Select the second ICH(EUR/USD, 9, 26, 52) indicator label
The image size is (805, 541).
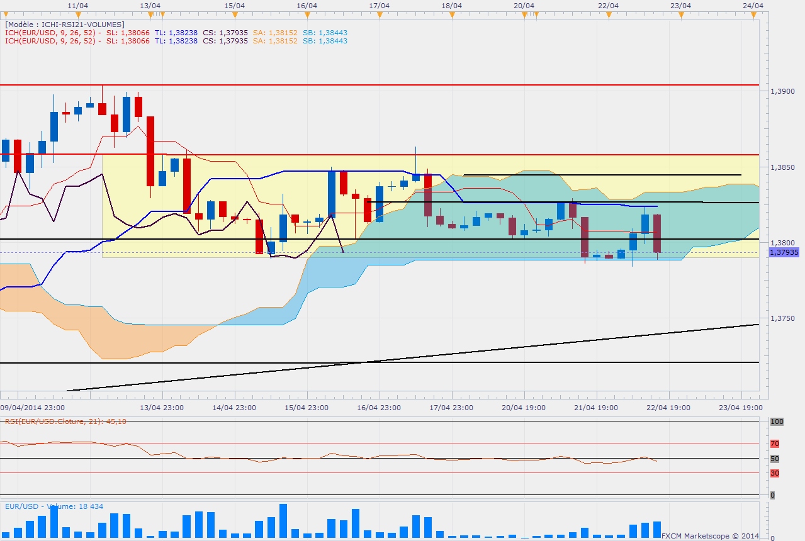click(x=50, y=41)
